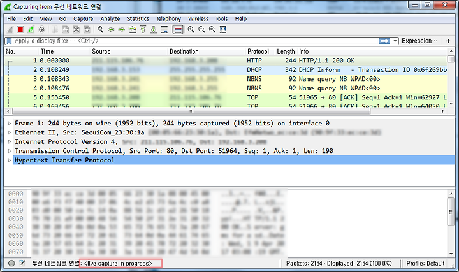This screenshot has height=272, width=459.
Task: Open the Wireless menu
Action: click(x=198, y=18)
